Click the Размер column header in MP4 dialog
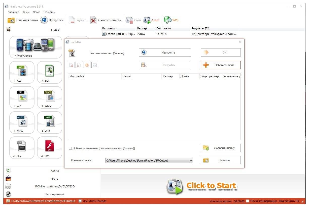310x209 pixels. 170,76
